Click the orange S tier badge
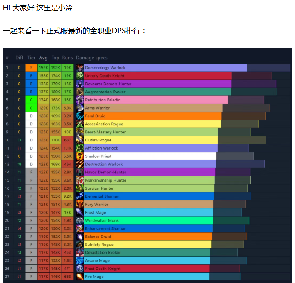This screenshot has height=283, width=295. [31, 68]
